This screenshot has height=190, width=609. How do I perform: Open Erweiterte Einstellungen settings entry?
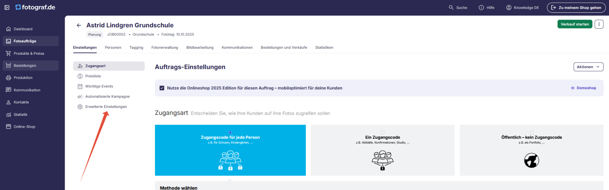(x=109, y=107)
